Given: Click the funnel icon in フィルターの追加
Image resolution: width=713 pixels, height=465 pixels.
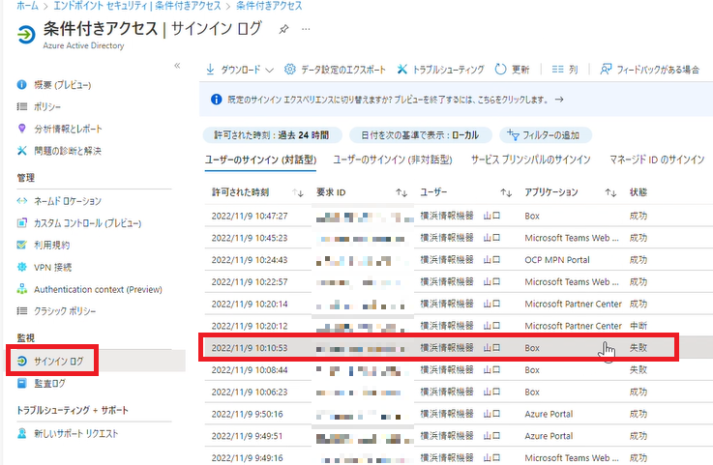Looking at the screenshot, I should [x=513, y=134].
